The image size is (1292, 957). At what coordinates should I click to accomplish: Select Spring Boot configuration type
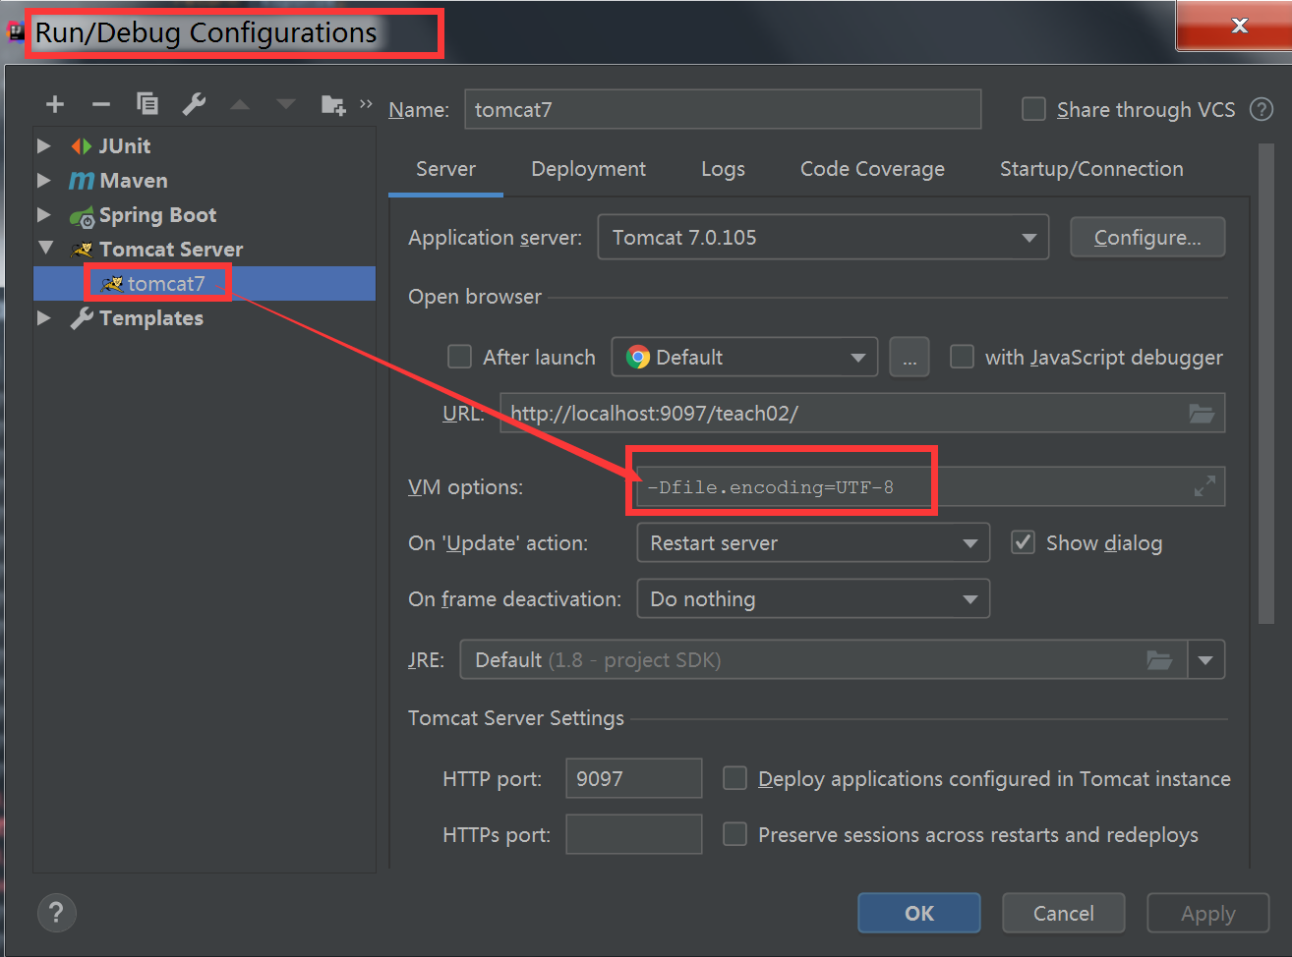(157, 215)
